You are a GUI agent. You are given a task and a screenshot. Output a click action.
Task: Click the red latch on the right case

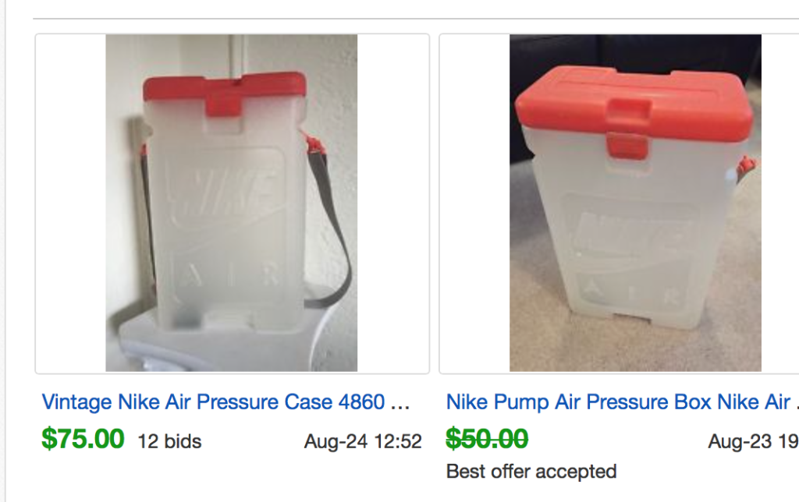627,145
